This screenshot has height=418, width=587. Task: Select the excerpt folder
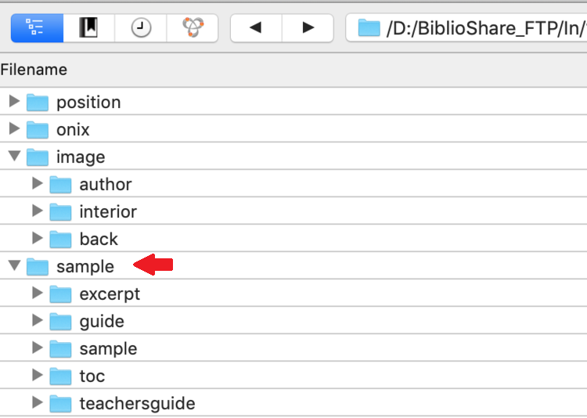[110, 294]
